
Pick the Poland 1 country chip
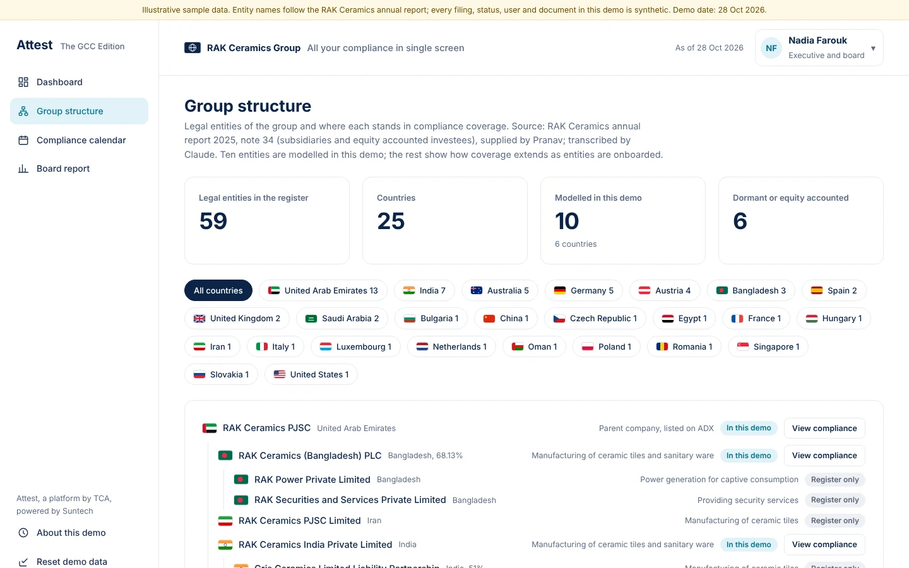pyautogui.click(x=607, y=346)
